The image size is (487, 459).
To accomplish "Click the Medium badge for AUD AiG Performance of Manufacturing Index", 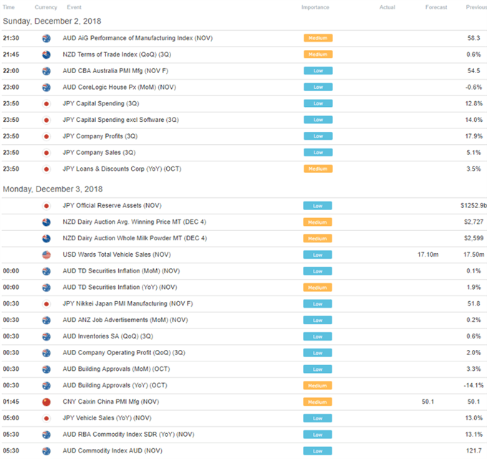I will point(318,38).
